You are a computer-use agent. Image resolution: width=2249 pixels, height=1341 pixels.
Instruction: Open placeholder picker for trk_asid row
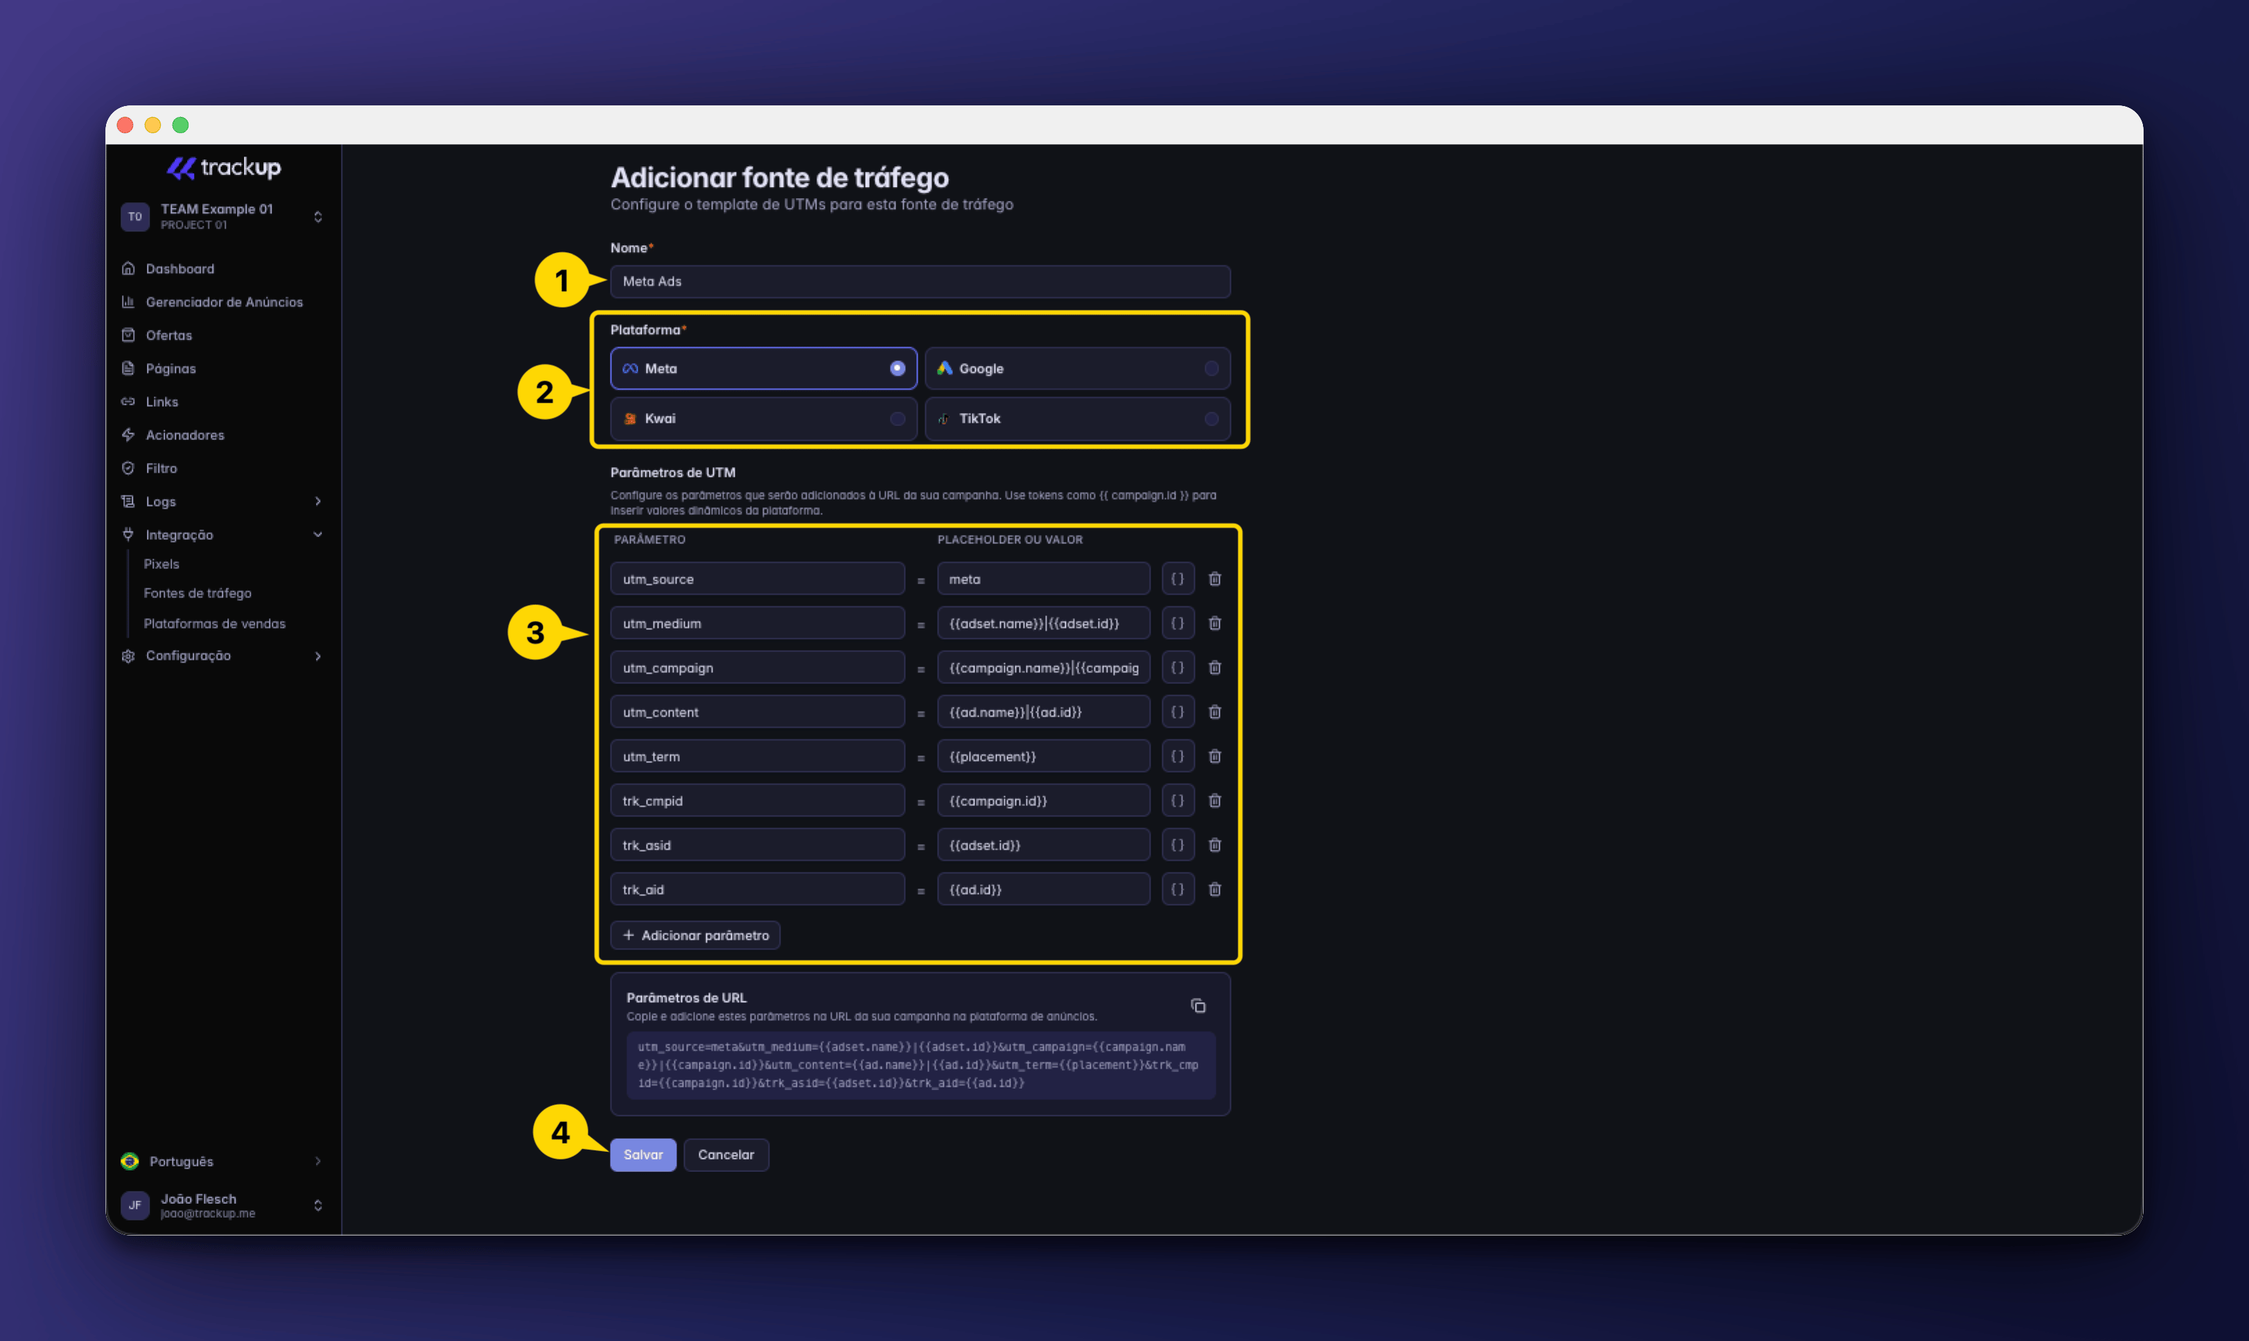tap(1178, 845)
